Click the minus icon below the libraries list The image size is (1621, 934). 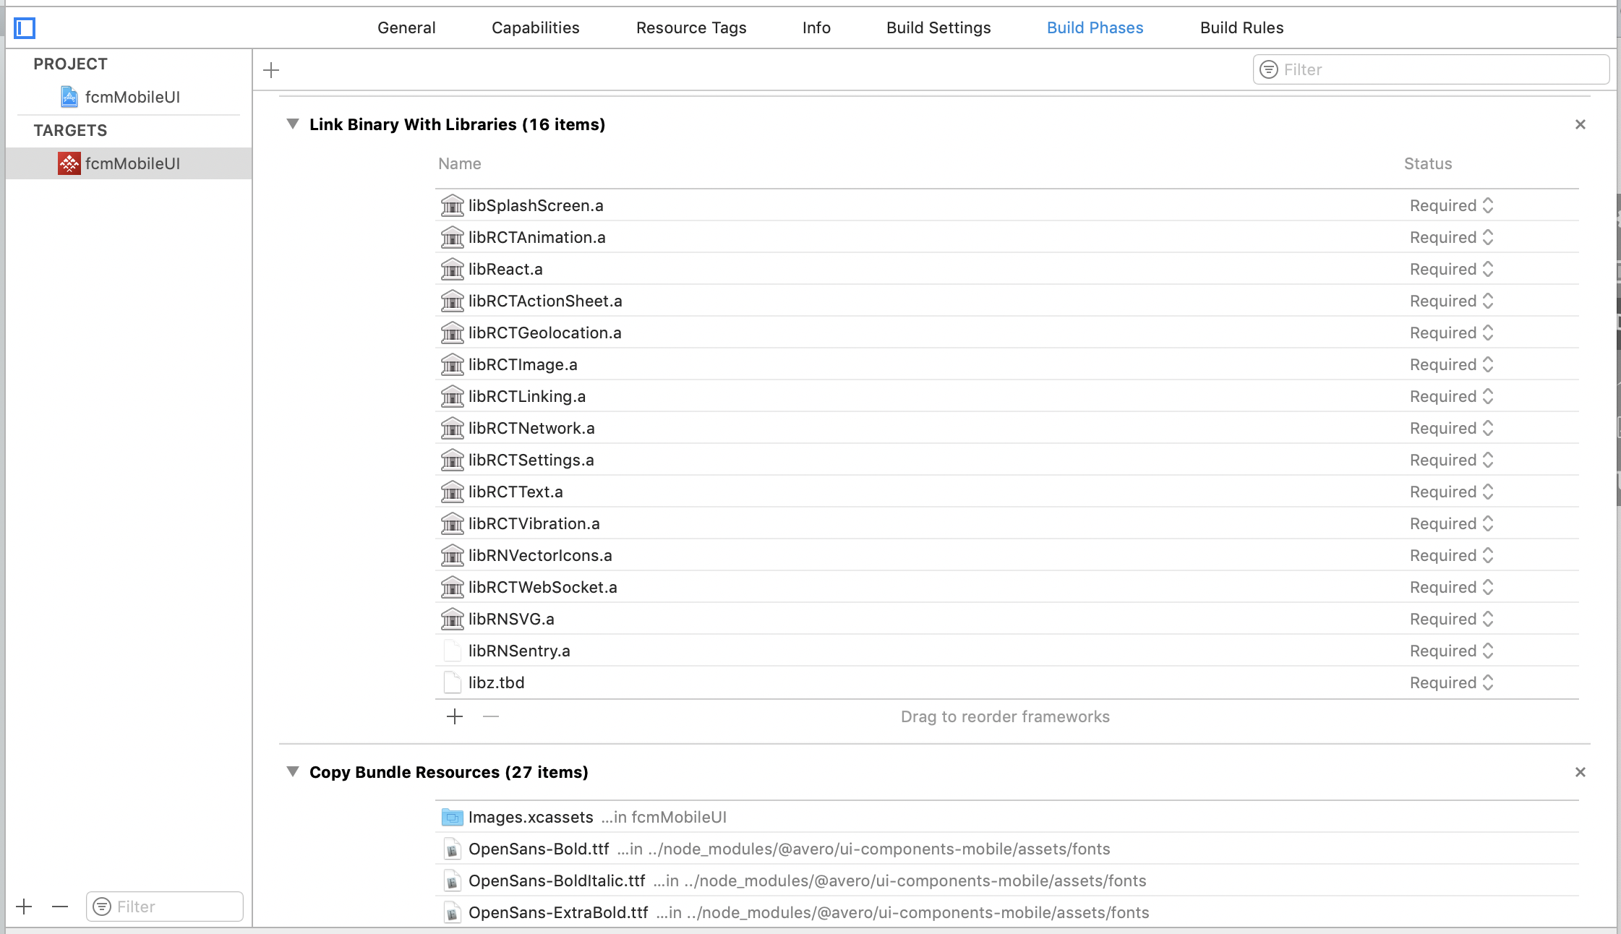pyautogui.click(x=491, y=716)
